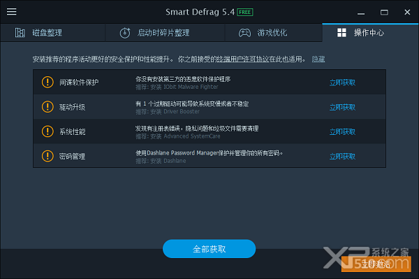
Task: Click the action center grid icon
Action: coord(341,33)
